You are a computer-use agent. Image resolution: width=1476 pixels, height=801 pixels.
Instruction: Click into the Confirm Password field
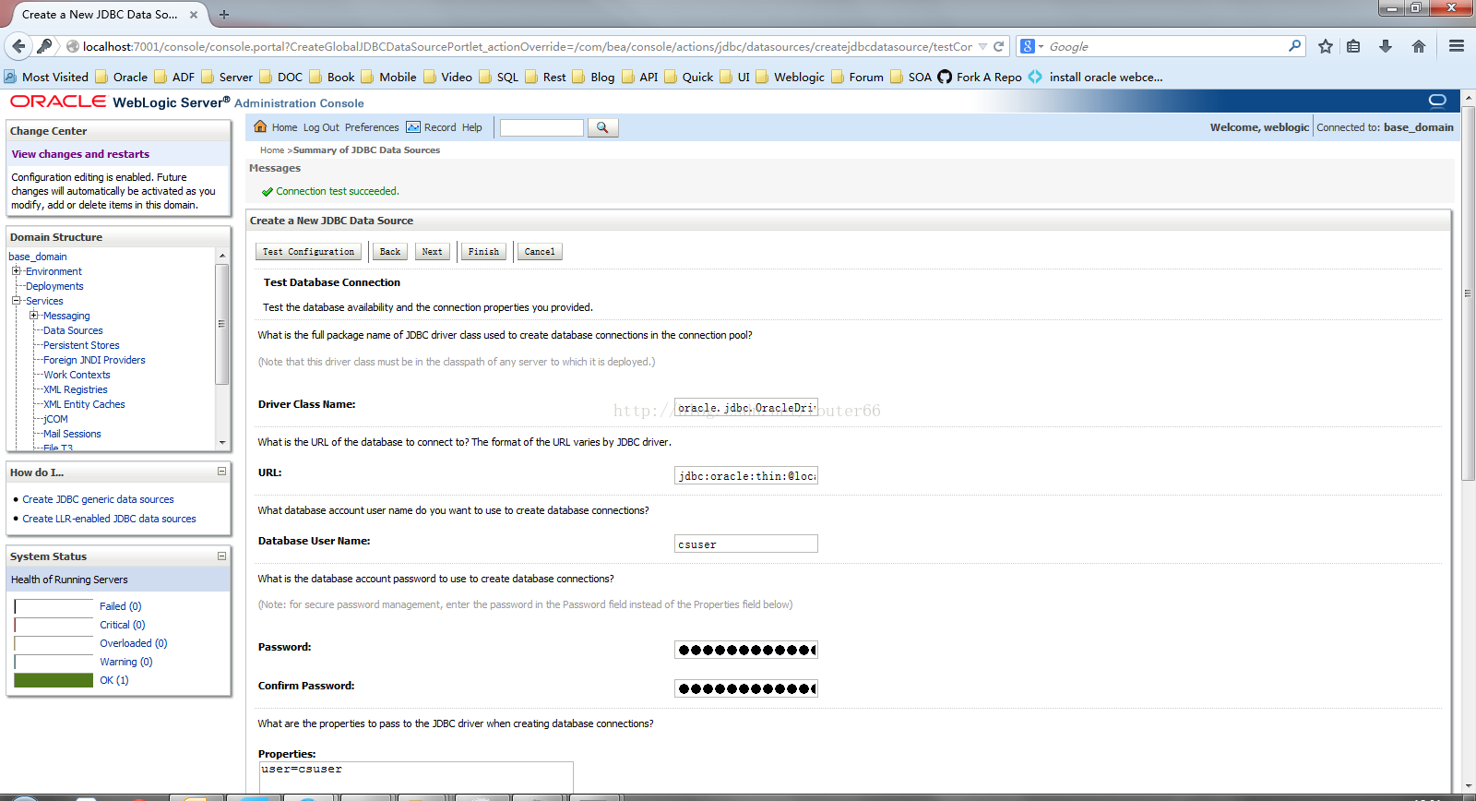(746, 688)
